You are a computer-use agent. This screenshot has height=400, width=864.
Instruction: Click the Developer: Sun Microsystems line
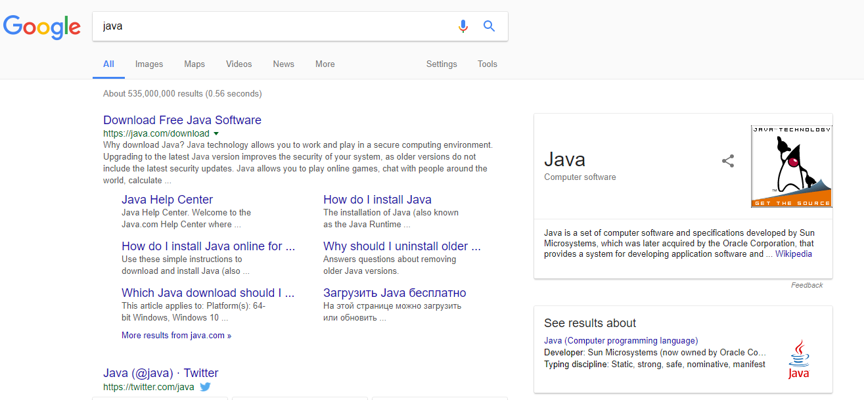[x=655, y=353]
